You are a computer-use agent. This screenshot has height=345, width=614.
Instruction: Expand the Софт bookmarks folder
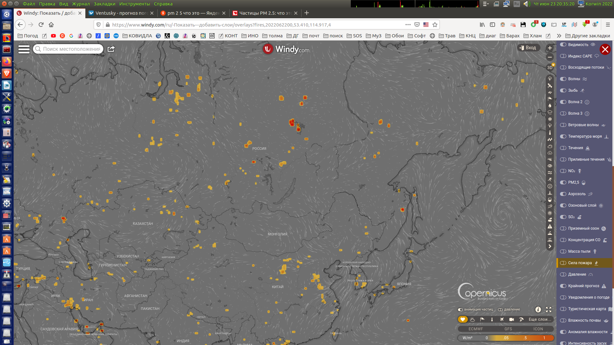(417, 36)
